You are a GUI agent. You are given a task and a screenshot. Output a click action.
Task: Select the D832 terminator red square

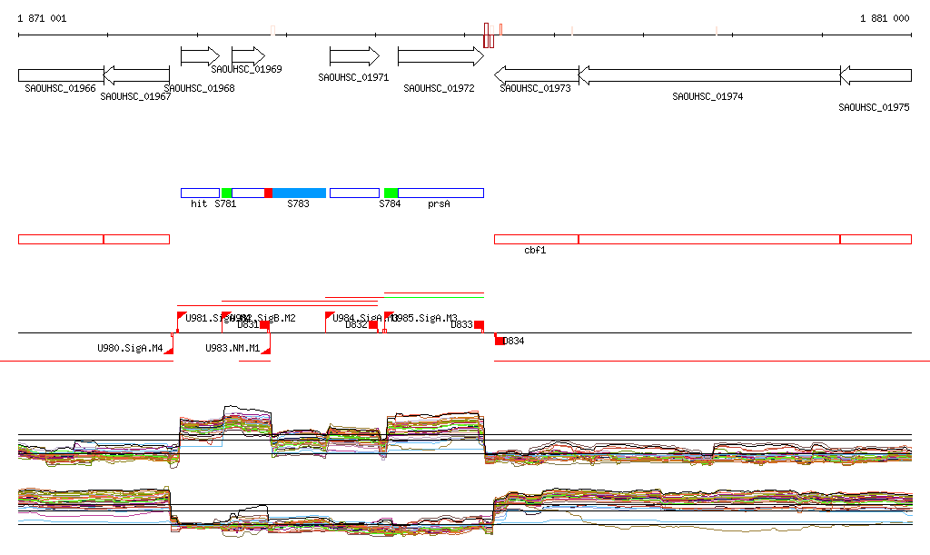coord(373,324)
